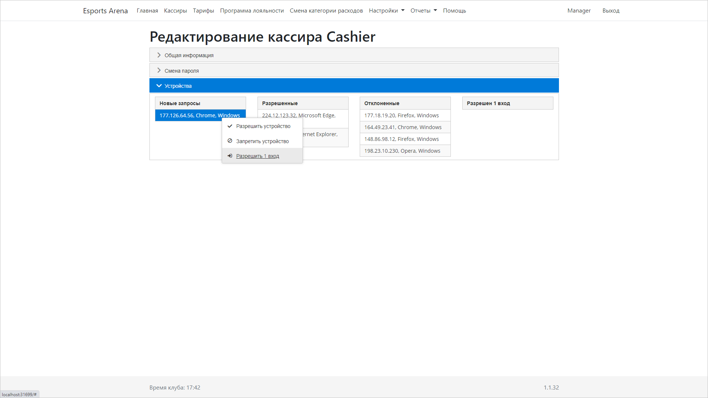Select rejected device 164.49.23.41 Chrome
708x398 pixels.
click(x=403, y=127)
